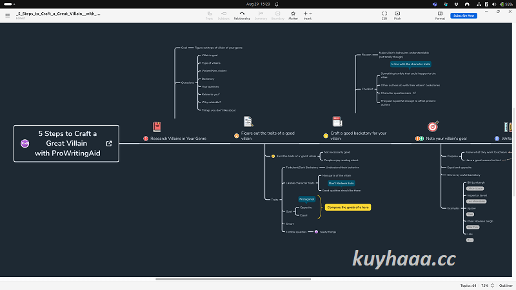Viewport: 516px width, 290px height.
Task: Open the hamburger main menu
Action: pyautogui.click(x=7, y=15)
